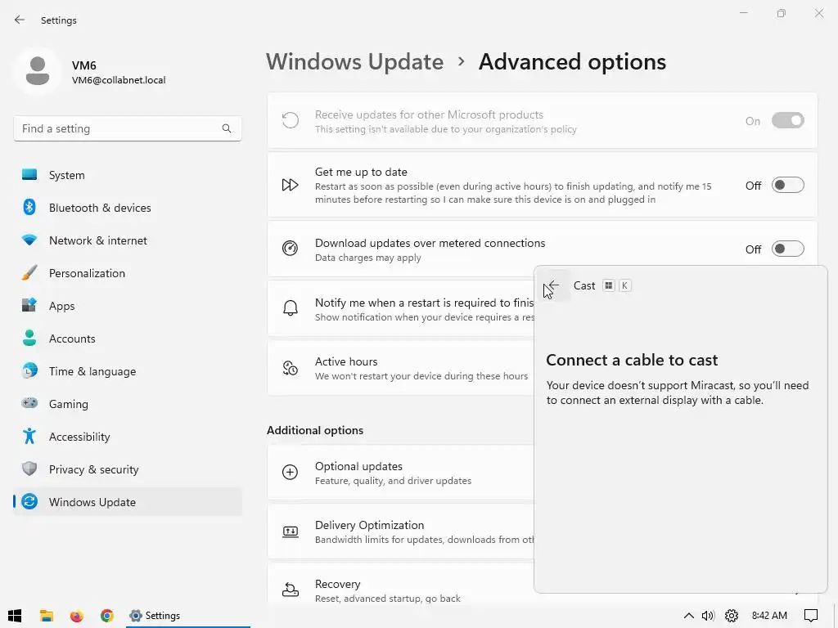838x628 pixels.
Task: Click the Recovery icon
Action: (290, 590)
